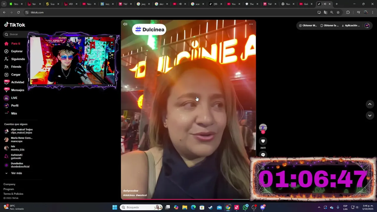Screen dimensions: 377x212
Task: Follow the creator with the red plus
Action: click(x=263, y=132)
